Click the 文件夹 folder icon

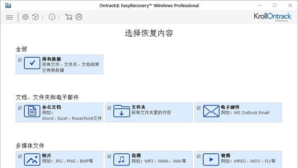[x=121, y=111]
